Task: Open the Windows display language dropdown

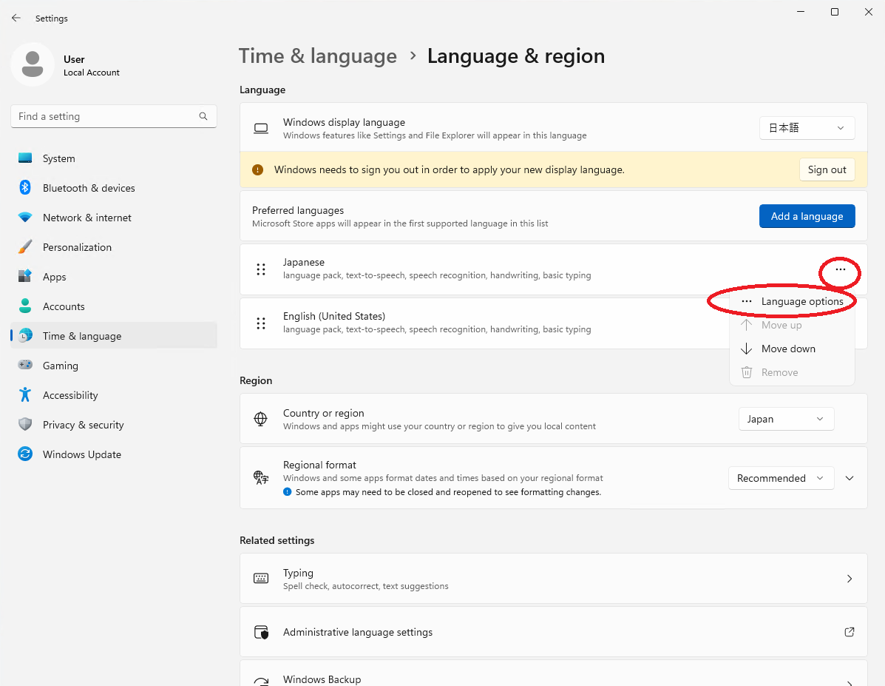Action: (807, 128)
